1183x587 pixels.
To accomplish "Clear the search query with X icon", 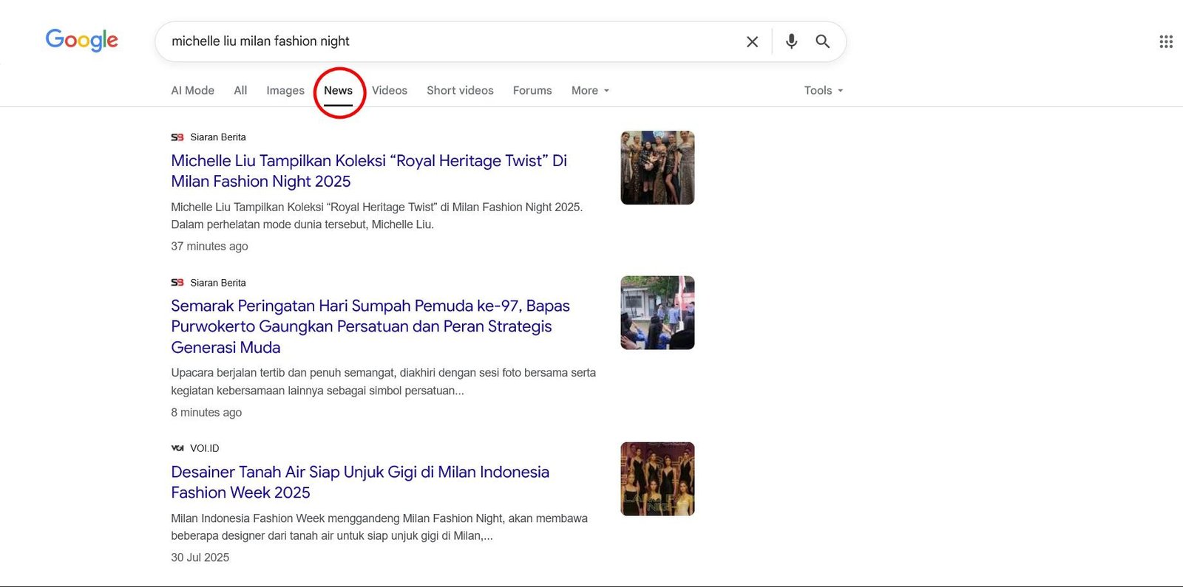I will [752, 41].
